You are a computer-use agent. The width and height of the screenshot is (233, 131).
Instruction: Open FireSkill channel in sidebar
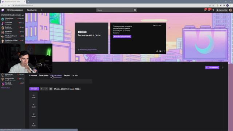(x=12, y=84)
